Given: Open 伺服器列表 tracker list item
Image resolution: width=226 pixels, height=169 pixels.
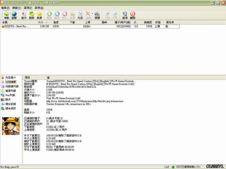Looking at the screenshot, I should 10,86.
